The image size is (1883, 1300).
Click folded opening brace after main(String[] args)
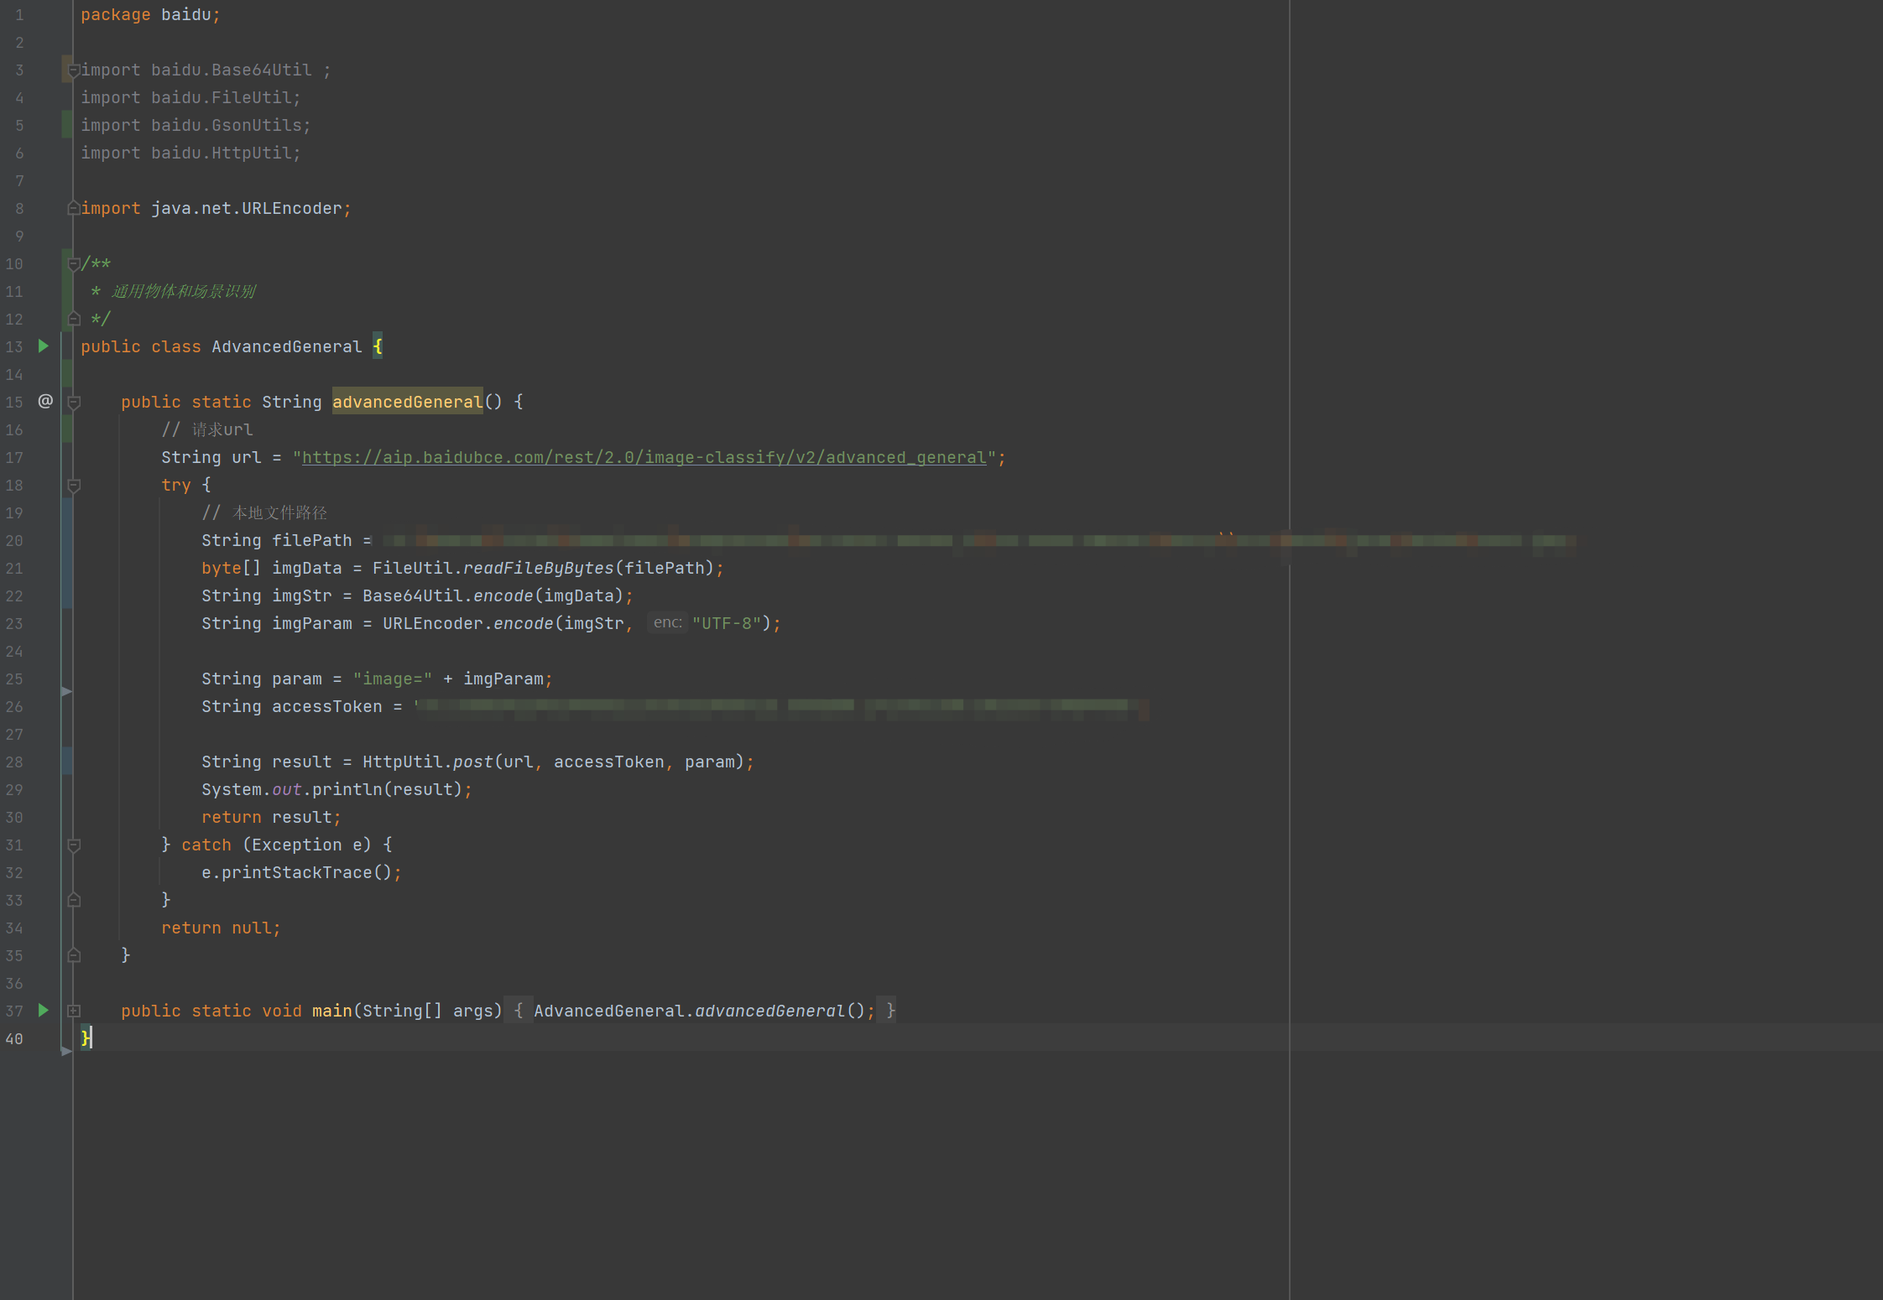click(519, 1011)
